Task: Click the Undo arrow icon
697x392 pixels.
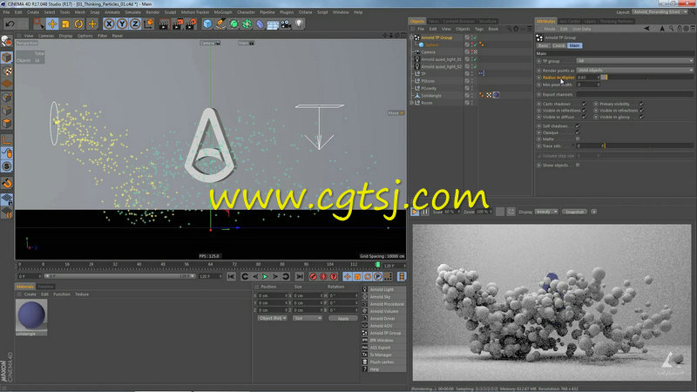Action: [10, 24]
